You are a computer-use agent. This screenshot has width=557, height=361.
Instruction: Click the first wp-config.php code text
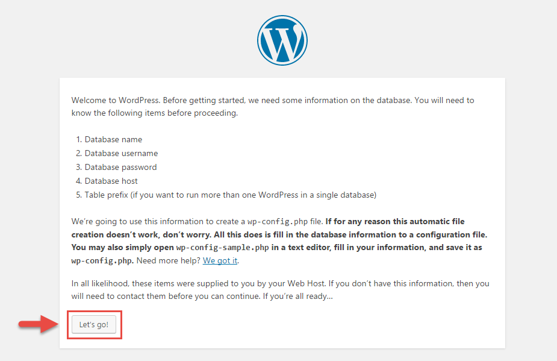click(278, 222)
